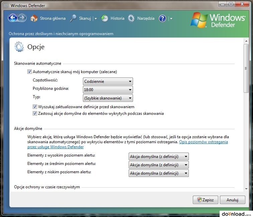Click the Back arrow navigation button
The height and width of the screenshot is (217, 253).
click(x=12, y=18)
